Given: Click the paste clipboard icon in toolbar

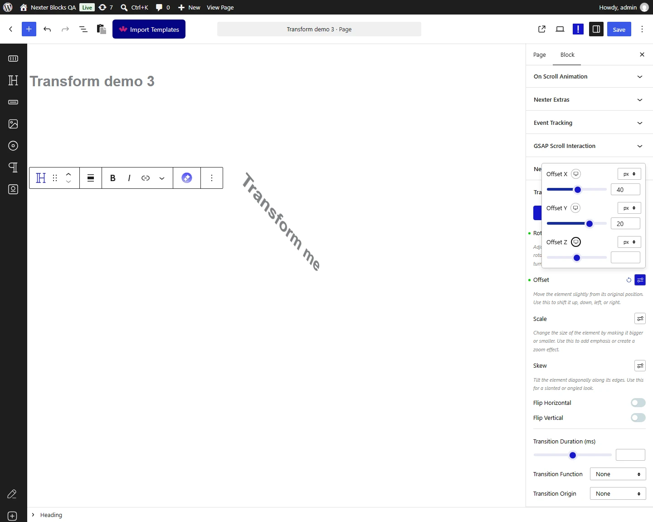Looking at the screenshot, I should (x=102, y=29).
